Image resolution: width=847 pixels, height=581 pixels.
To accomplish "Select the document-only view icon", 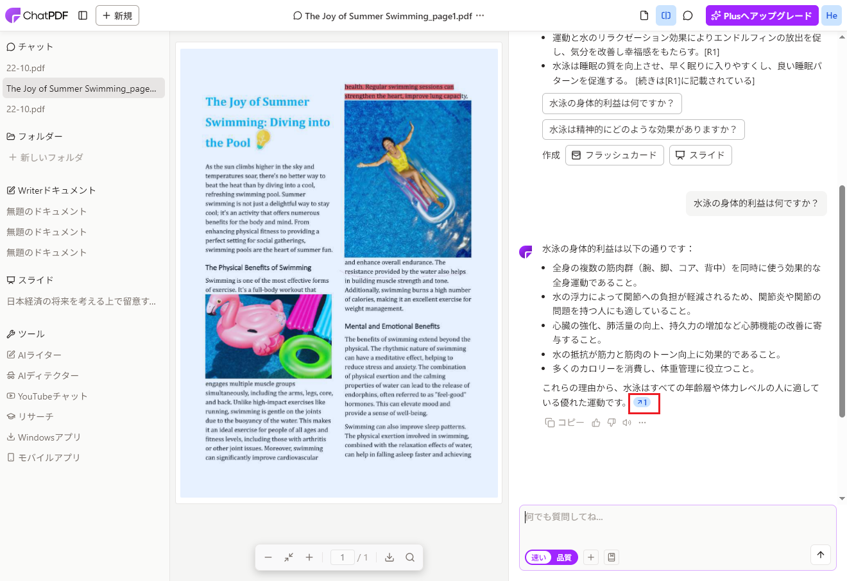I will tap(644, 15).
